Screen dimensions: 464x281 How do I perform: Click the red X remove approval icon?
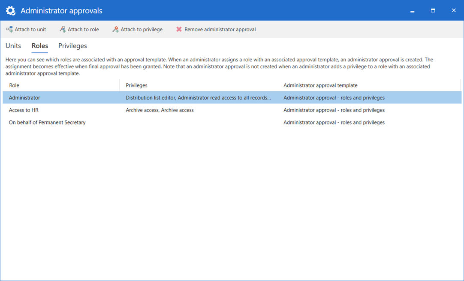coord(179,29)
